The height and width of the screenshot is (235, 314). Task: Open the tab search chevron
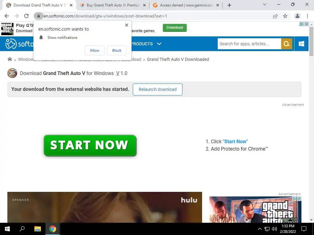tap(265, 4)
